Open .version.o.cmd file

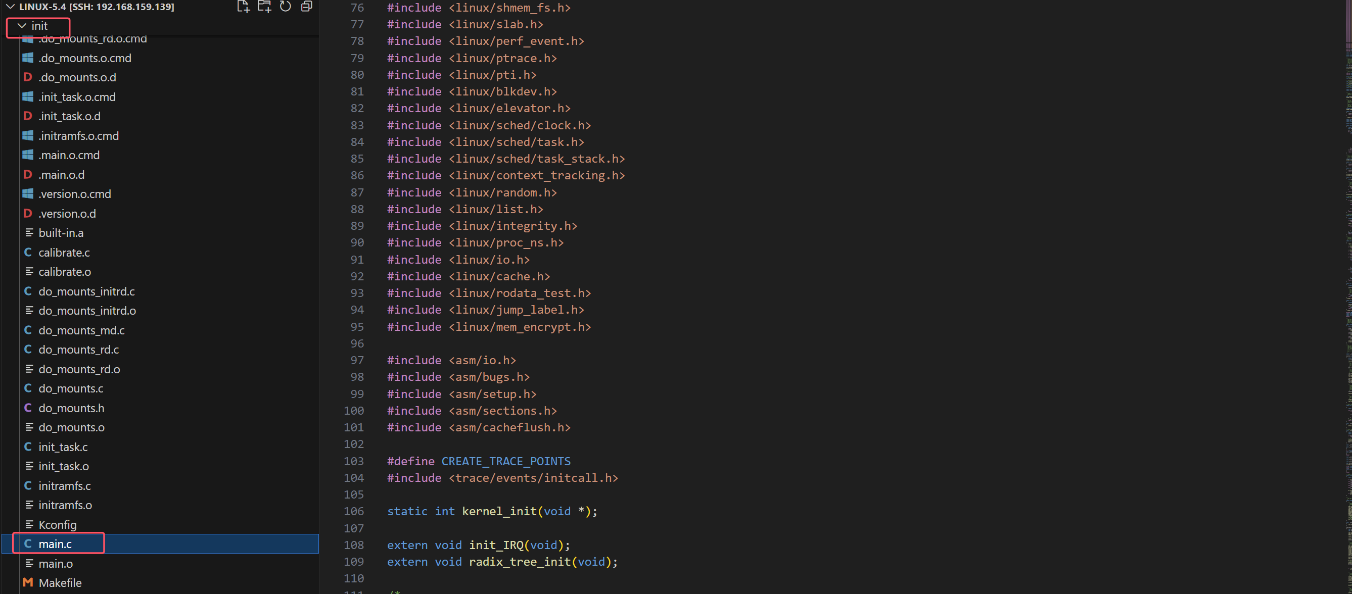click(x=74, y=194)
